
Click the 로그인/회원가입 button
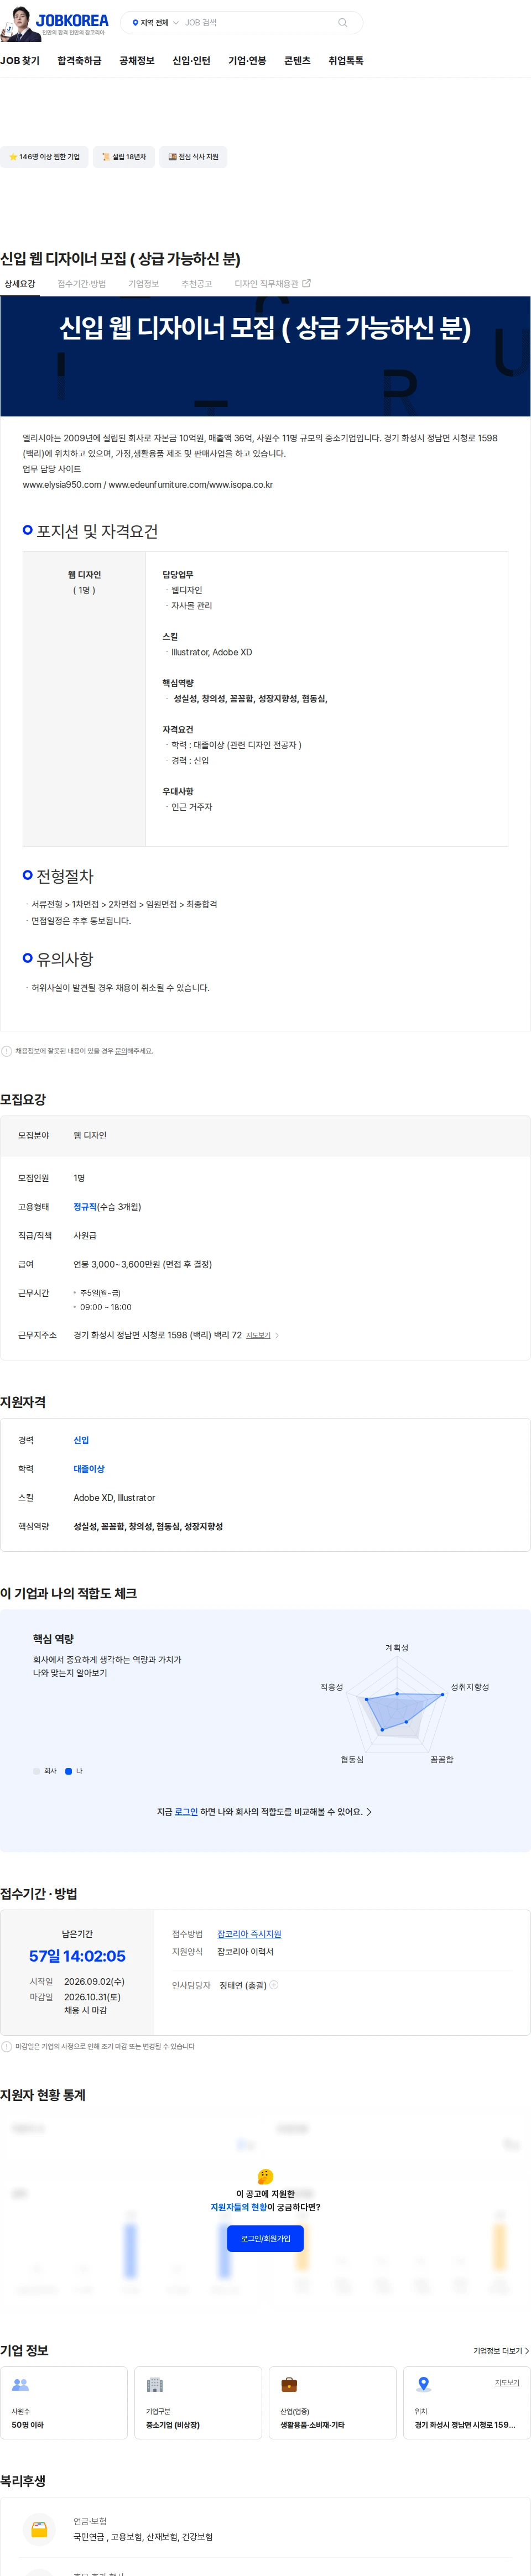(265, 2238)
